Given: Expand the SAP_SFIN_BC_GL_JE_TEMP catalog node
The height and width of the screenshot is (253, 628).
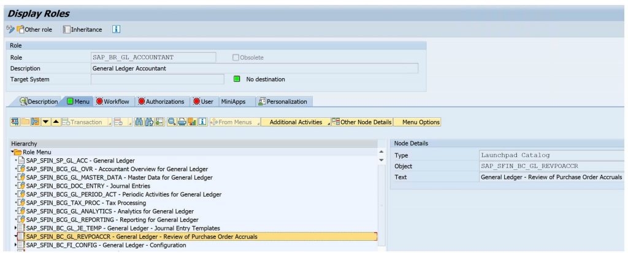Looking at the screenshot, I should coord(15,228).
